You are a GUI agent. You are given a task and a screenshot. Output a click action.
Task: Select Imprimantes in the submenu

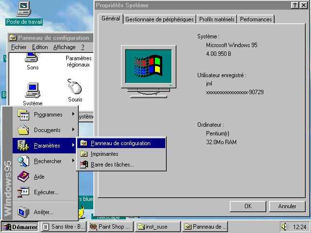coord(121,154)
